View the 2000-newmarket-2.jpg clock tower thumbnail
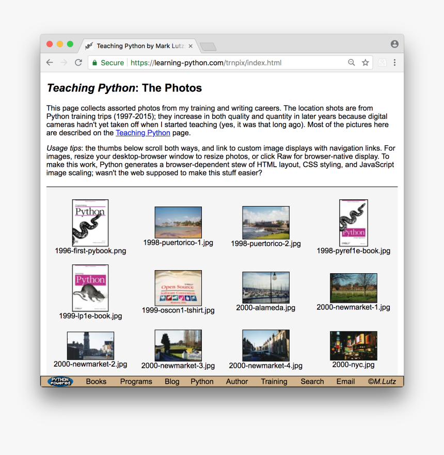 coord(90,346)
